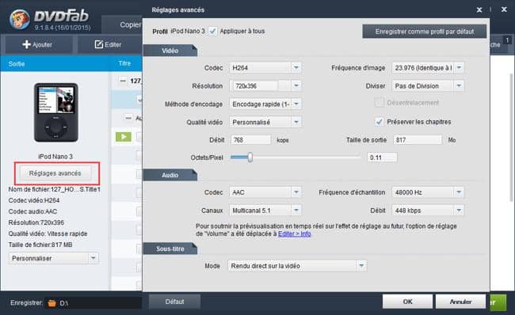The image size is (515, 315).
Task: Click the iPod Nano 3 label under thumbnail
Action: (x=55, y=157)
